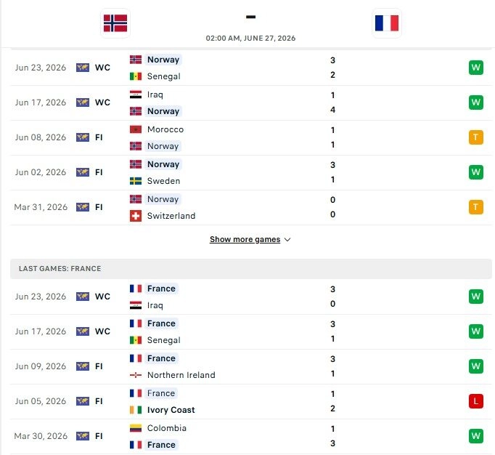The width and height of the screenshot is (495, 455).
Task: Open France team via header flag
Action: click(387, 23)
